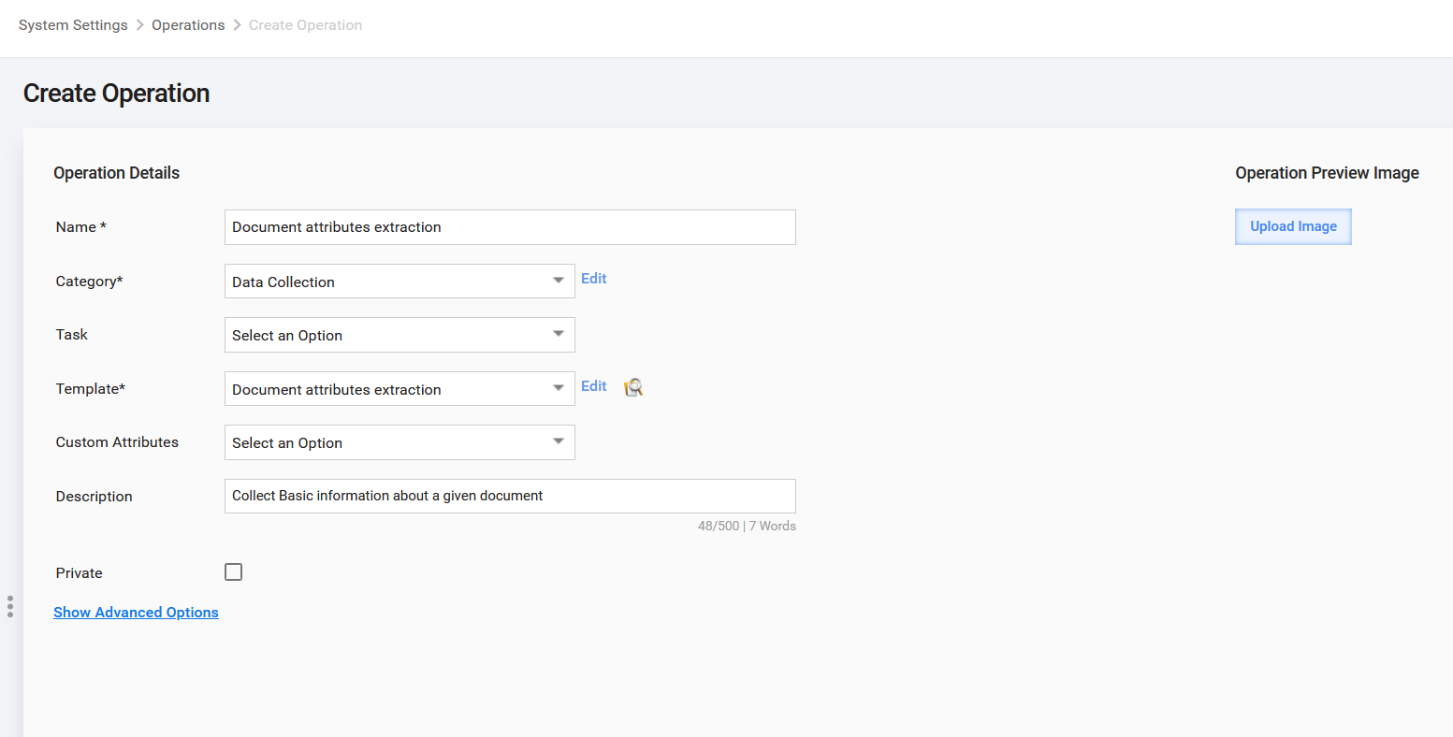Image resolution: width=1453 pixels, height=737 pixels.
Task: Click the Create Operation breadcrumb
Action: (305, 25)
